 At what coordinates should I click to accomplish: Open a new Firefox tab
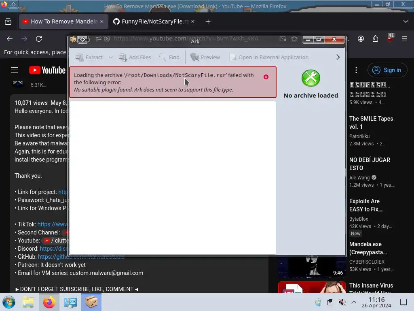208,22
